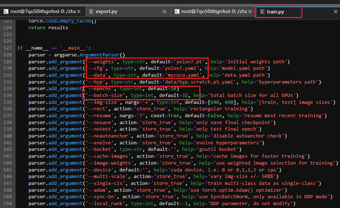Click '--single-cls' argument string

pos(105,183)
